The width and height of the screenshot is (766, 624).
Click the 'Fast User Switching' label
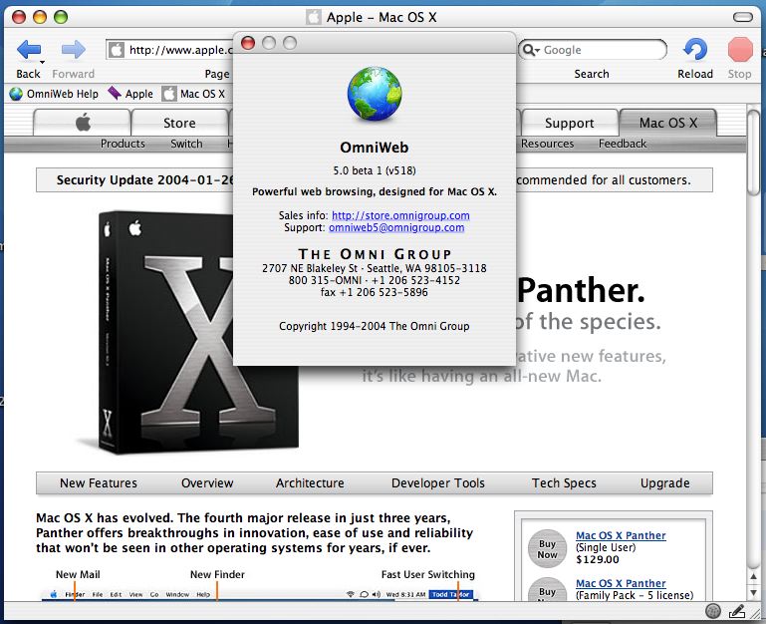(428, 574)
